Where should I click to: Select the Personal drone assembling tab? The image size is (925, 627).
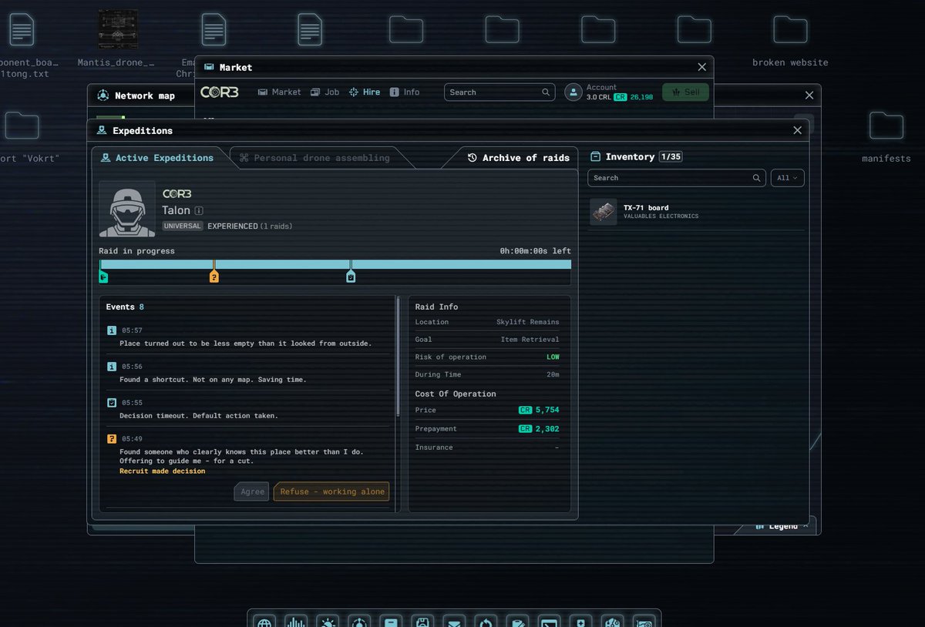[x=314, y=158]
